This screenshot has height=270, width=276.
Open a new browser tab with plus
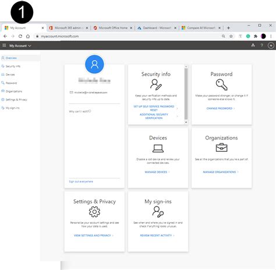click(228, 28)
